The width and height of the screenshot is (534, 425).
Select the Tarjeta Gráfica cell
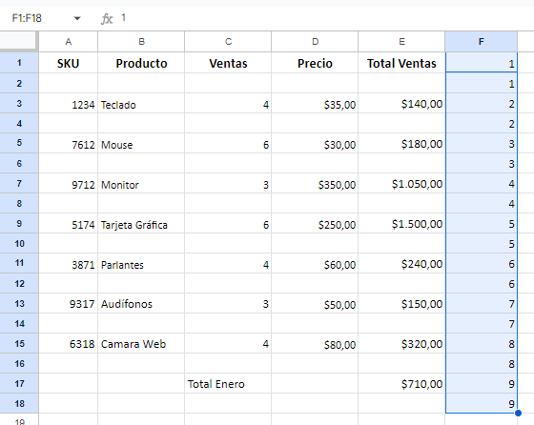click(141, 224)
